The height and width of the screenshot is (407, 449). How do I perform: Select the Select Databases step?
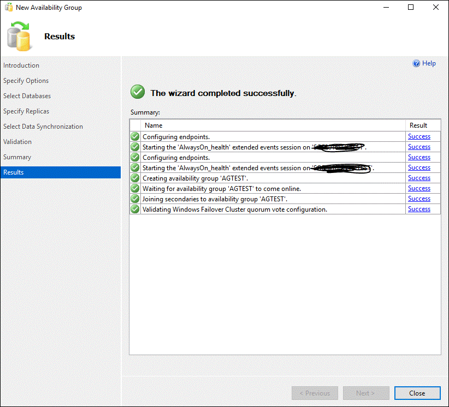(27, 96)
